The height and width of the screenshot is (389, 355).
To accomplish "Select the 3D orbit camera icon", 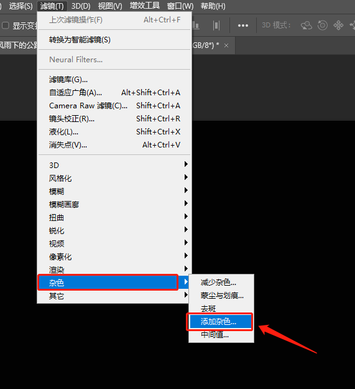I will point(307,26).
